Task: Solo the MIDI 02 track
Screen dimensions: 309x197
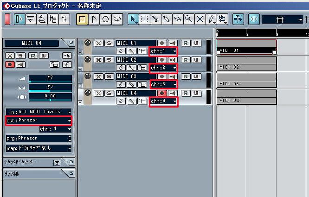Action: click(109, 60)
